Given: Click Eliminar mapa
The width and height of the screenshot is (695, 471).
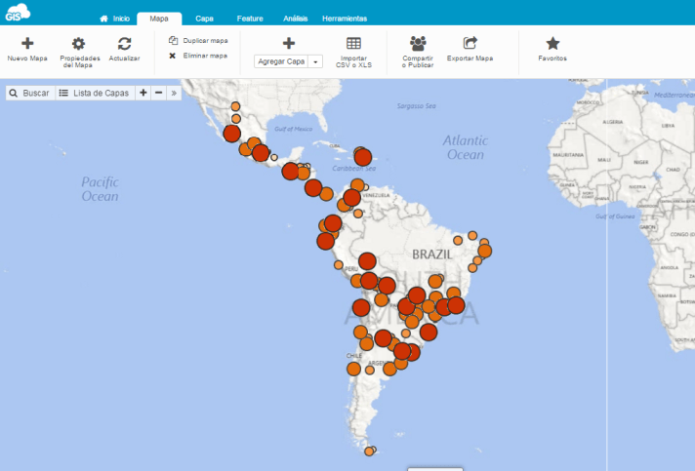Looking at the screenshot, I should coord(198,56).
